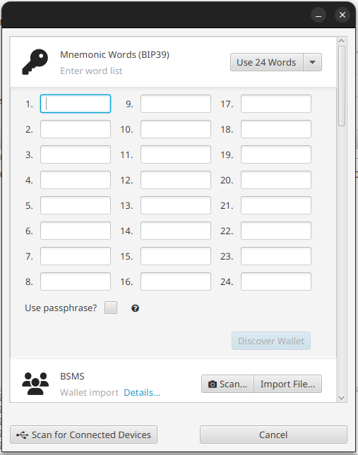
Task: Click the BSMS title text
Action: [x=72, y=376]
